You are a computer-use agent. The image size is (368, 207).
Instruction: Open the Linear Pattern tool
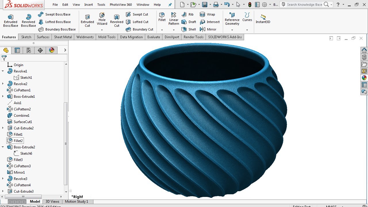point(174,19)
